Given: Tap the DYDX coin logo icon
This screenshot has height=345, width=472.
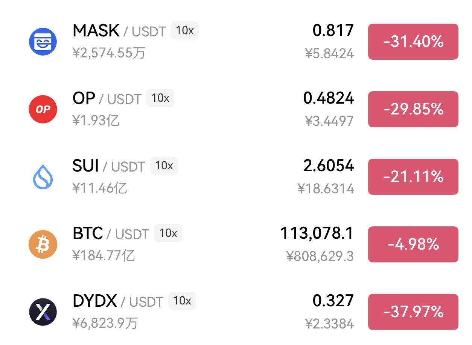Looking at the screenshot, I should pyautogui.click(x=43, y=312).
